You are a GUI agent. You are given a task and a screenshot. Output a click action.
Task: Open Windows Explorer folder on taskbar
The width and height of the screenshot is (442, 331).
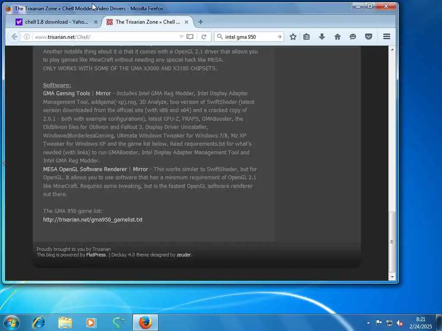pos(65,322)
